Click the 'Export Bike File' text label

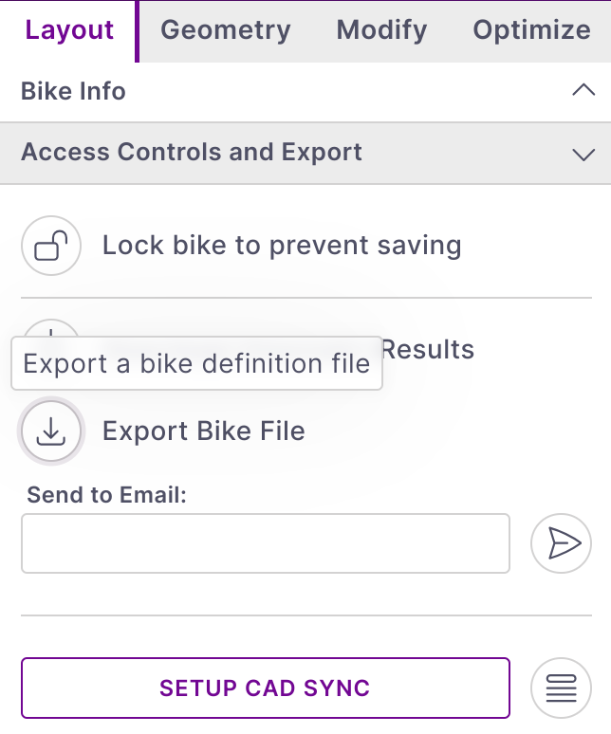click(x=203, y=431)
